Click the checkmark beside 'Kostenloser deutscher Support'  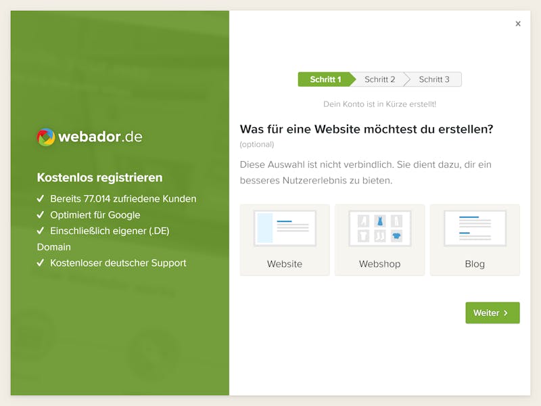[41, 263]
